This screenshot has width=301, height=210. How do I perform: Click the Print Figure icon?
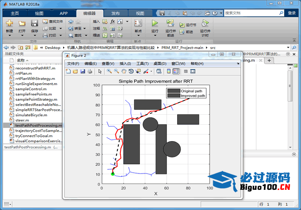point(90,71)
